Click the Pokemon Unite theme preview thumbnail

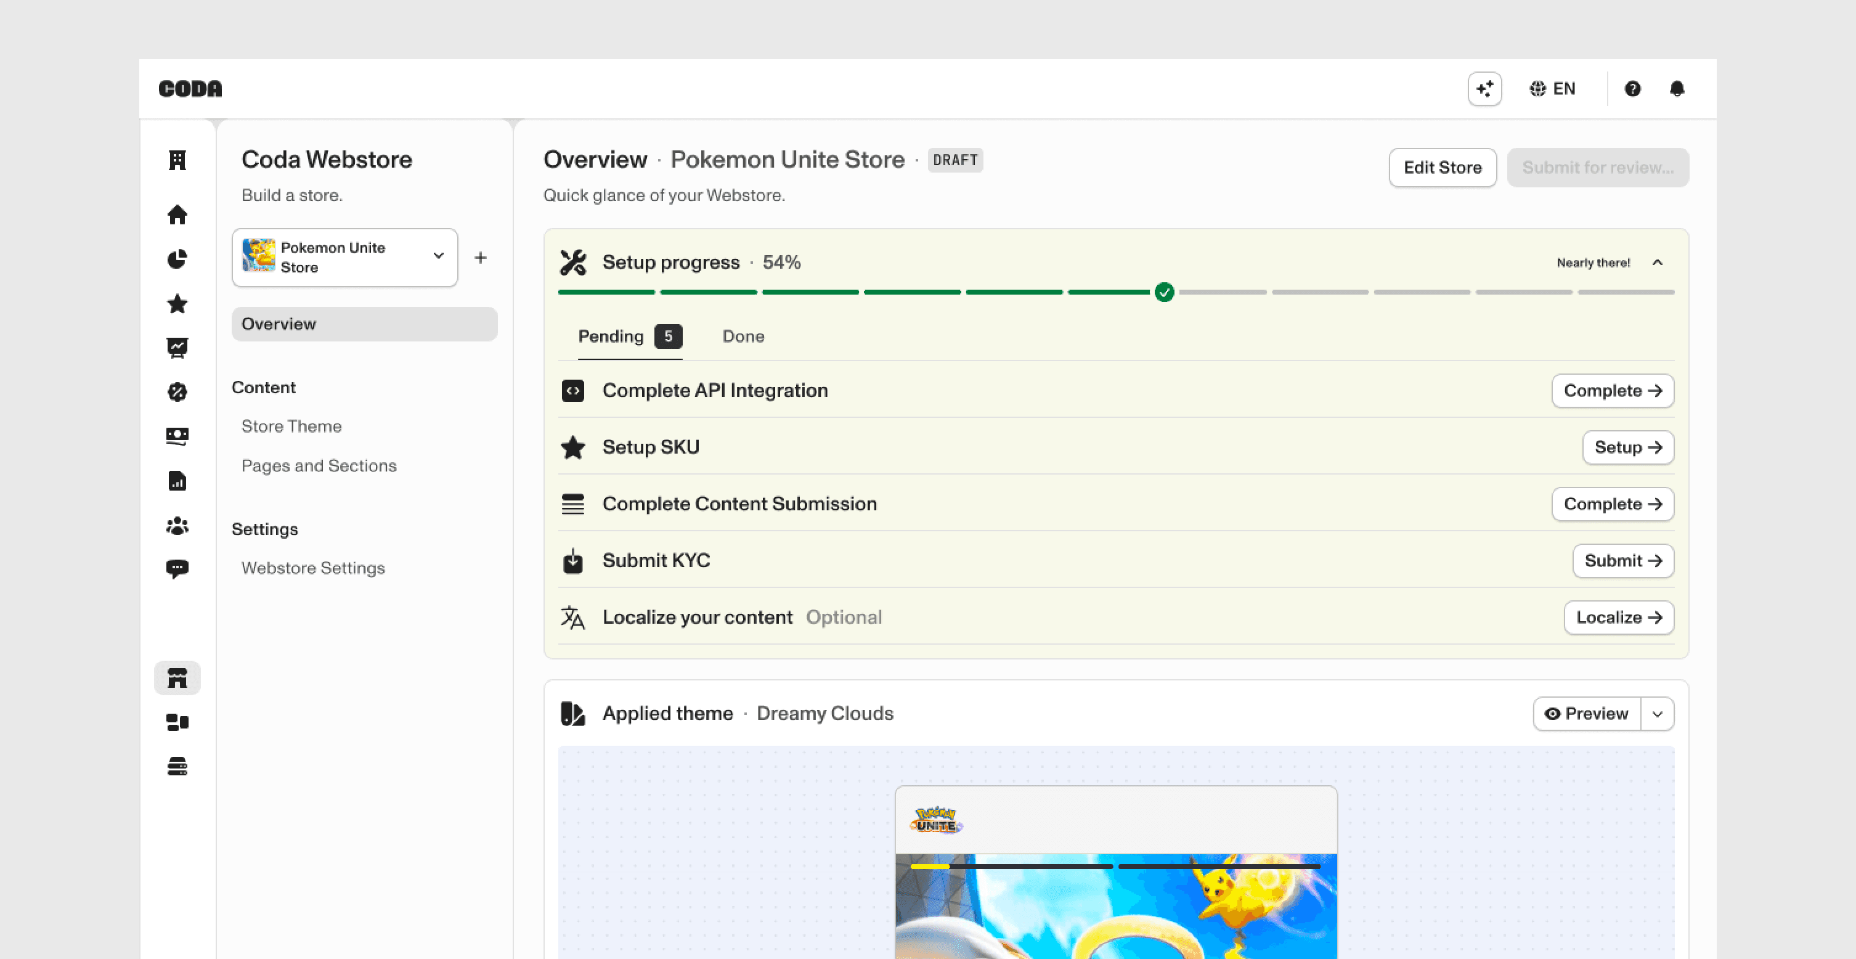pyautogui.click(x=1116, y=873)
